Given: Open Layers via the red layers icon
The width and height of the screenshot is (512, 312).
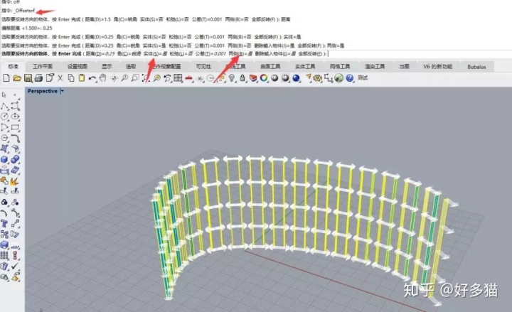Looking at the screenshot, I should pos(253,77).
